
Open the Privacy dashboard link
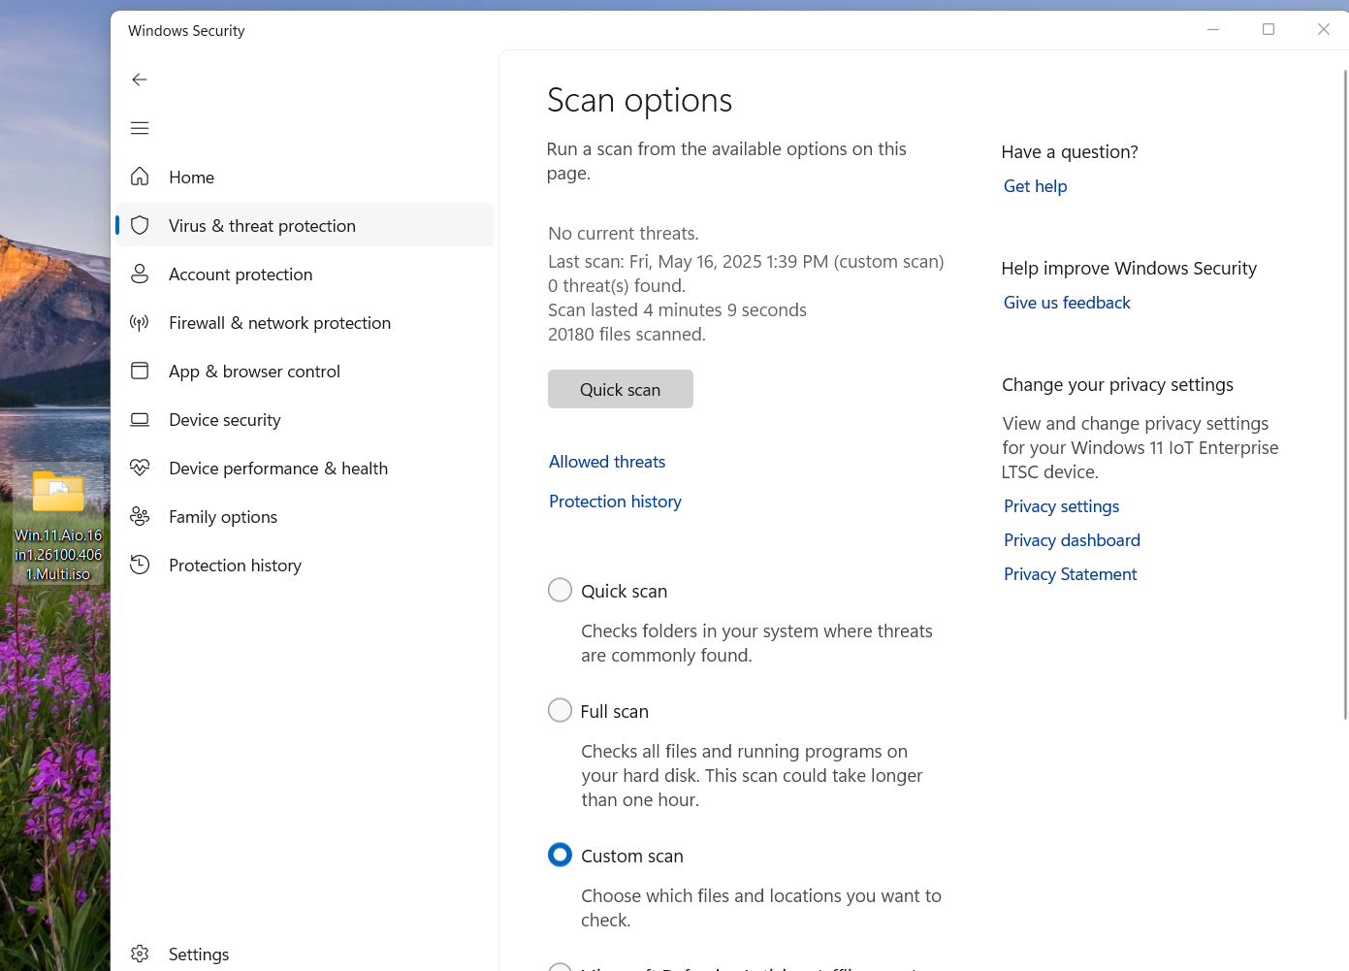(1072, 540)
